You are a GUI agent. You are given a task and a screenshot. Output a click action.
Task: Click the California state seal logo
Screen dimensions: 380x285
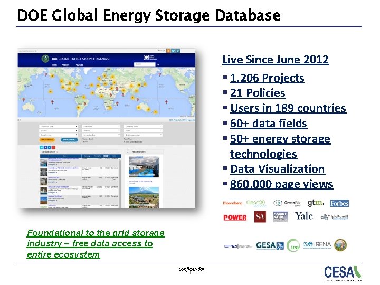340,245
